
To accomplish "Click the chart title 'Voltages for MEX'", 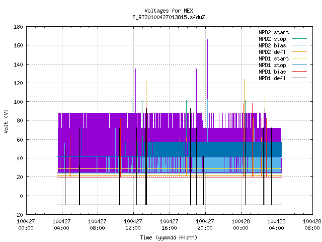I will (169, 11).
